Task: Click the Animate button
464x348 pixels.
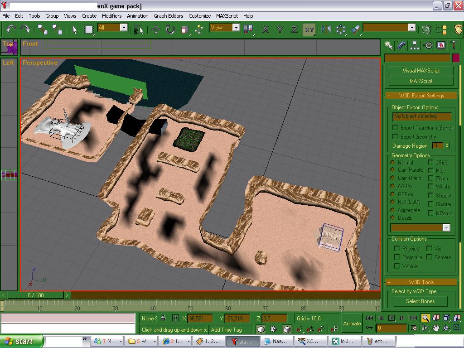Action: click(352, 324)
